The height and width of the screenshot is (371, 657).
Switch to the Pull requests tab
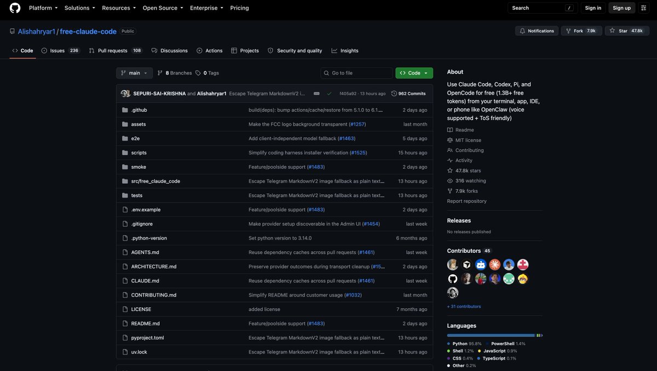pyautogui.click(x=115, y=50)
